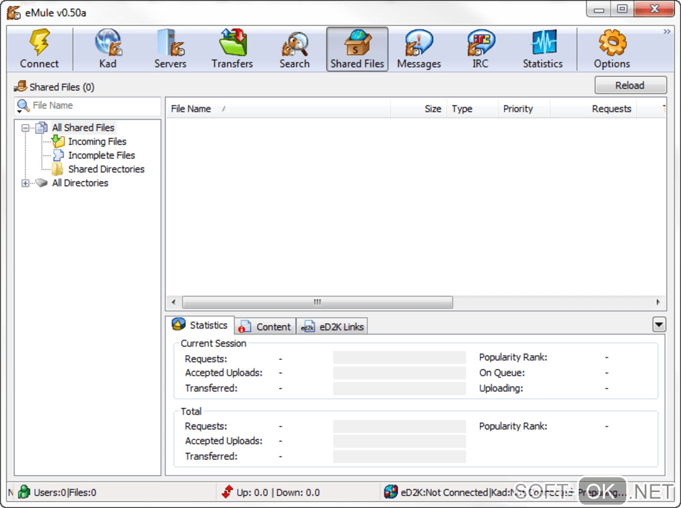Screen dimensions: 681x508
Task: Switch to the eD2K Links tab
Action: click(x=332, y=327)
